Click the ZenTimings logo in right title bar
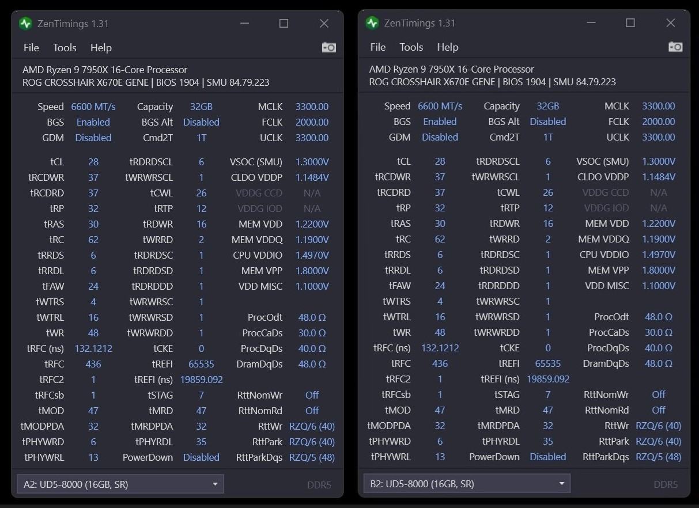Image resolution: width=699 pixels, height=508 pixels. pyautogui.click(x=372, y=23)
